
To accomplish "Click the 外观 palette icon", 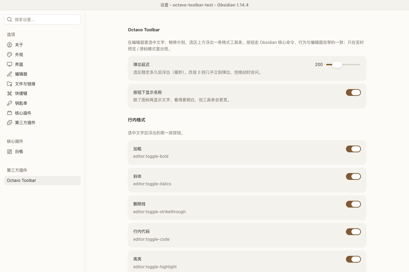I will (10, 55).
